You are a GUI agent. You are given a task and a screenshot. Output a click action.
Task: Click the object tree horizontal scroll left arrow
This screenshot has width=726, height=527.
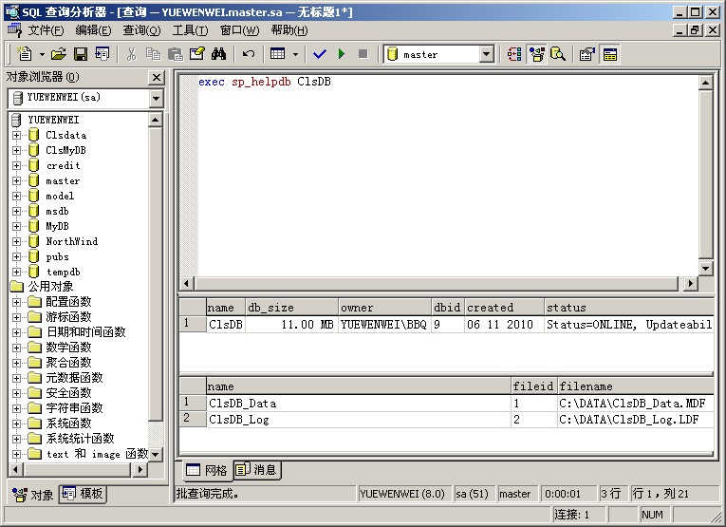16,470
